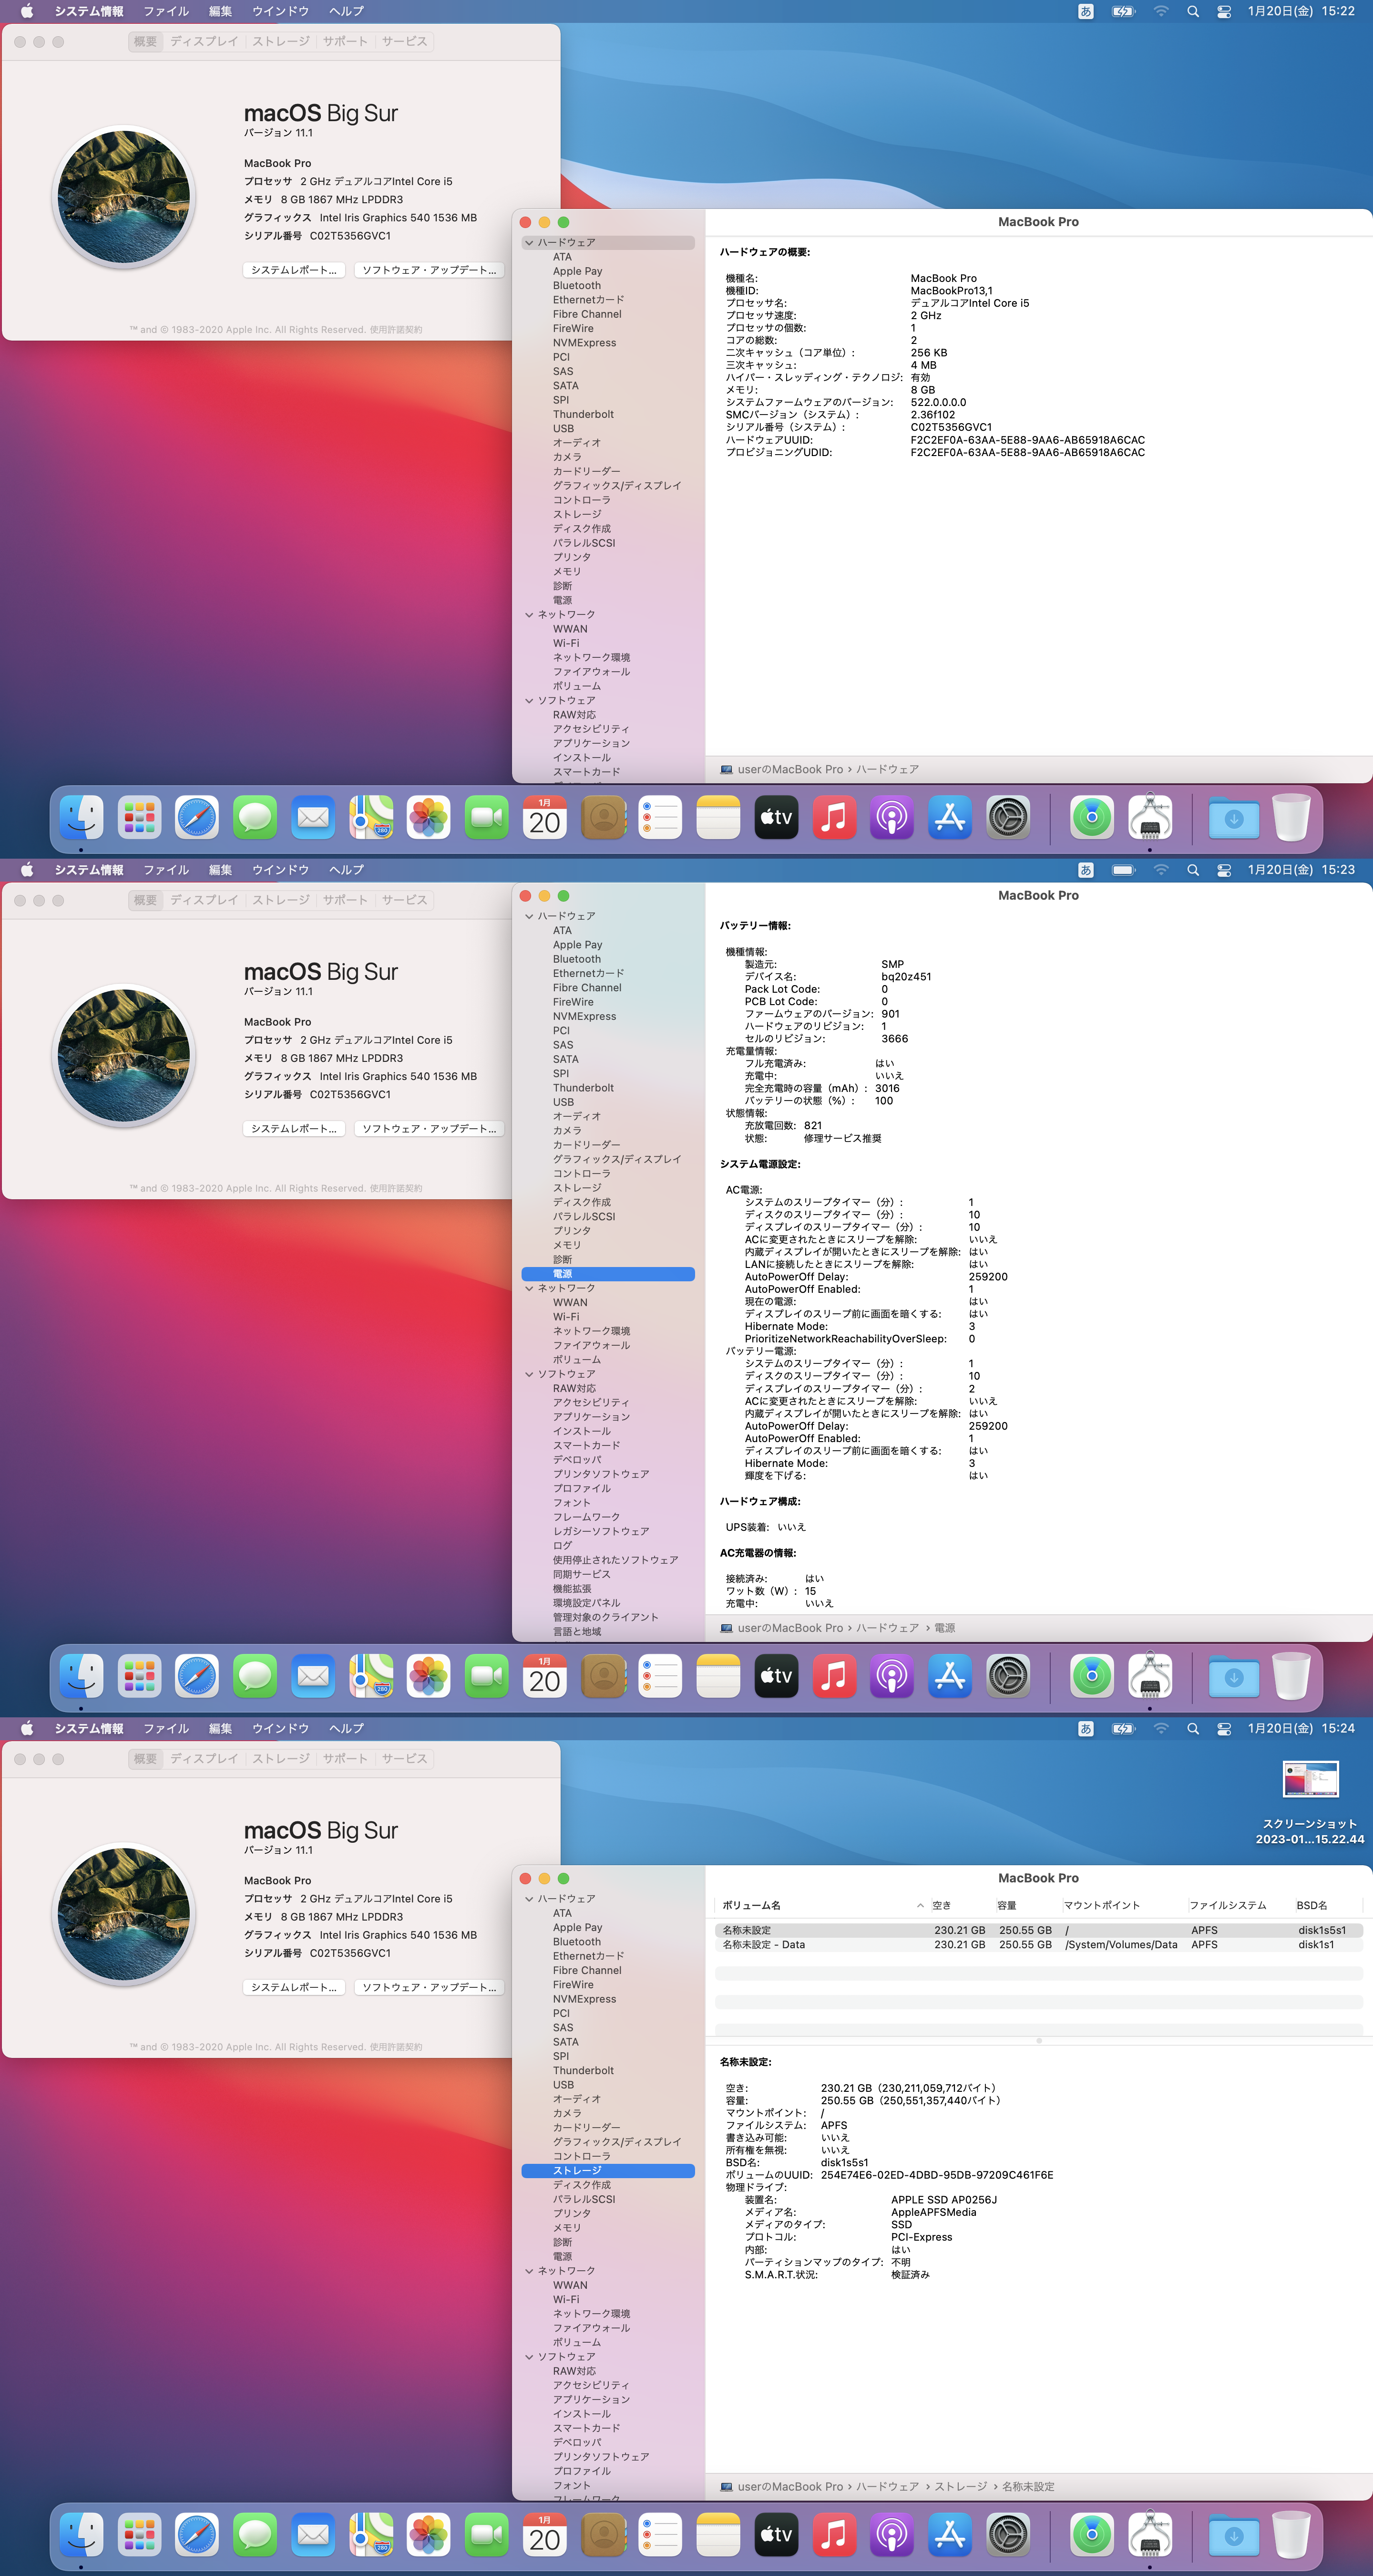Select Wi-Fi in the battery info window sidebar

pos(565,1317)
